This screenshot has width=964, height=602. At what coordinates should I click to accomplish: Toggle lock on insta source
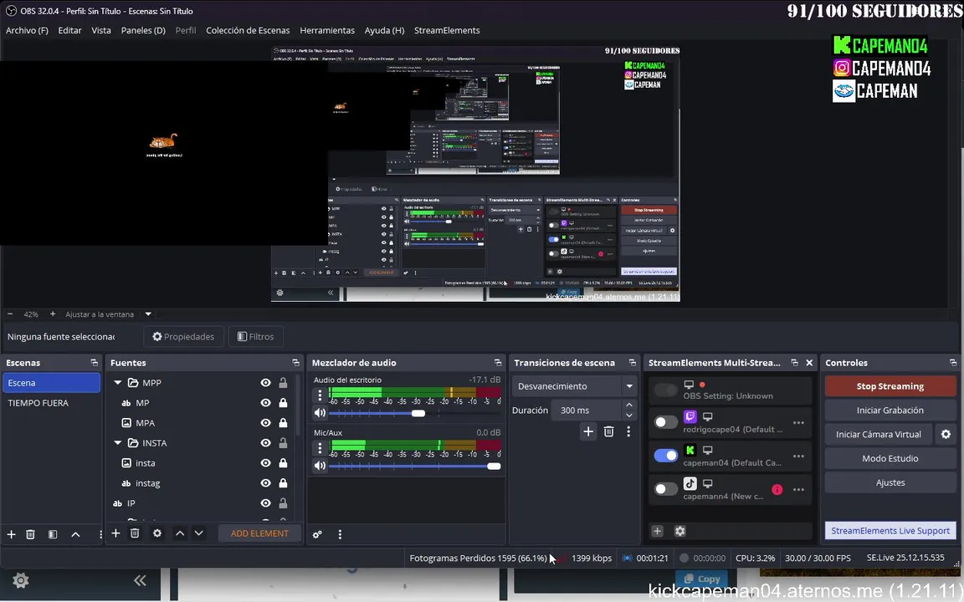(283, 463)
